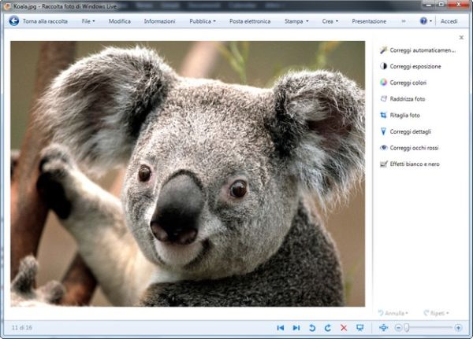Click Correggi esposizione in the edit panel
The width and height of the screenshot is (473, 339).
coord(415,66)
